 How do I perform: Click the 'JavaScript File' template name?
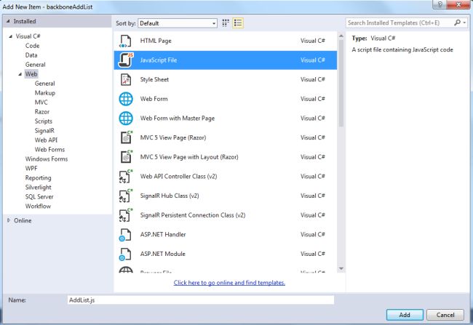[159, 60]
